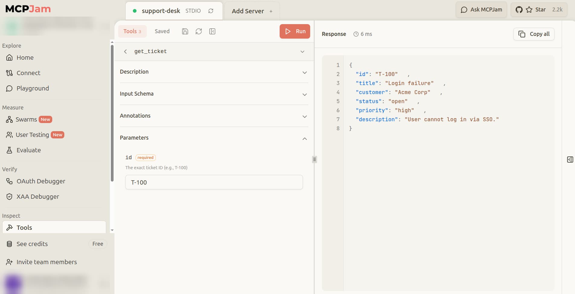Copy all of the response JSON
This screenshot has width=575, height=294.
pos(534,34)
